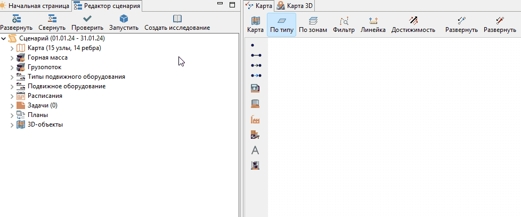Activate the Достижимость arrows tool

[413, 21]
